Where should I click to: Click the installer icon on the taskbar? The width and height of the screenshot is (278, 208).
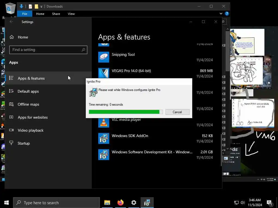tap(147, 203)
